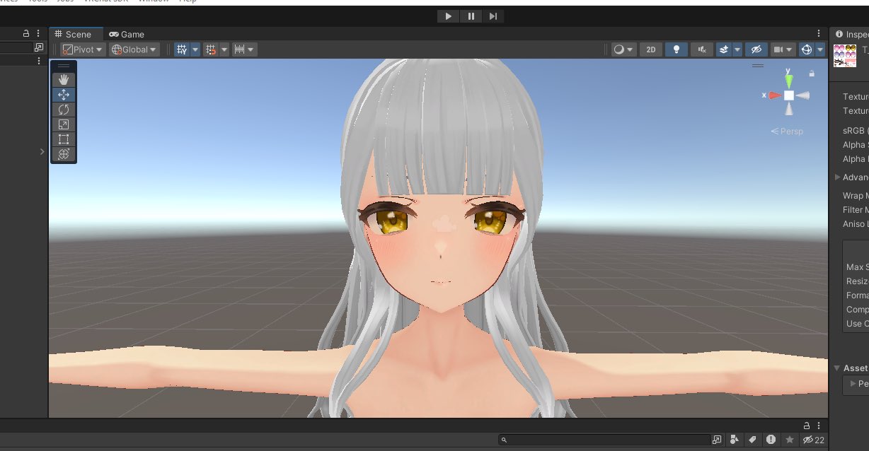Image resolution: width=869 pixels, height=451 pixels.
Task: Toggle scene effects (skybox, fog)
Action: (x=724, y=49)
